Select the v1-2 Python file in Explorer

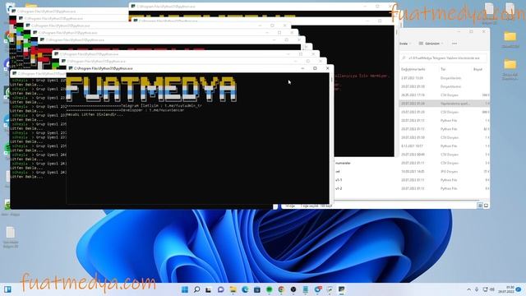tap(339, 188)
